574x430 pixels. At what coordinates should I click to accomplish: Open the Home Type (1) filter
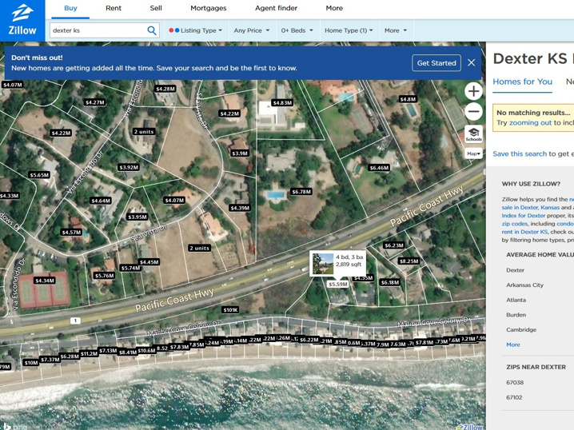(x=349, y=30)
